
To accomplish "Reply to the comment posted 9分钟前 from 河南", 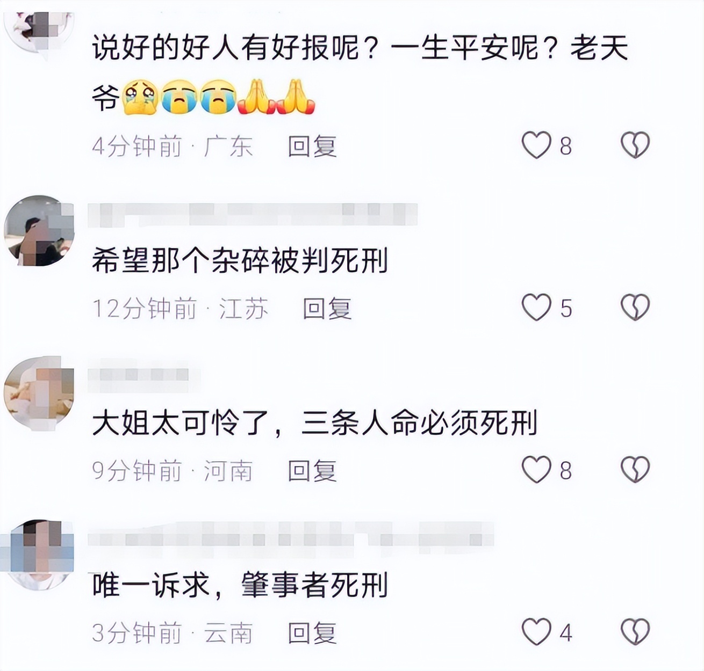I will (x=312, y=470).
